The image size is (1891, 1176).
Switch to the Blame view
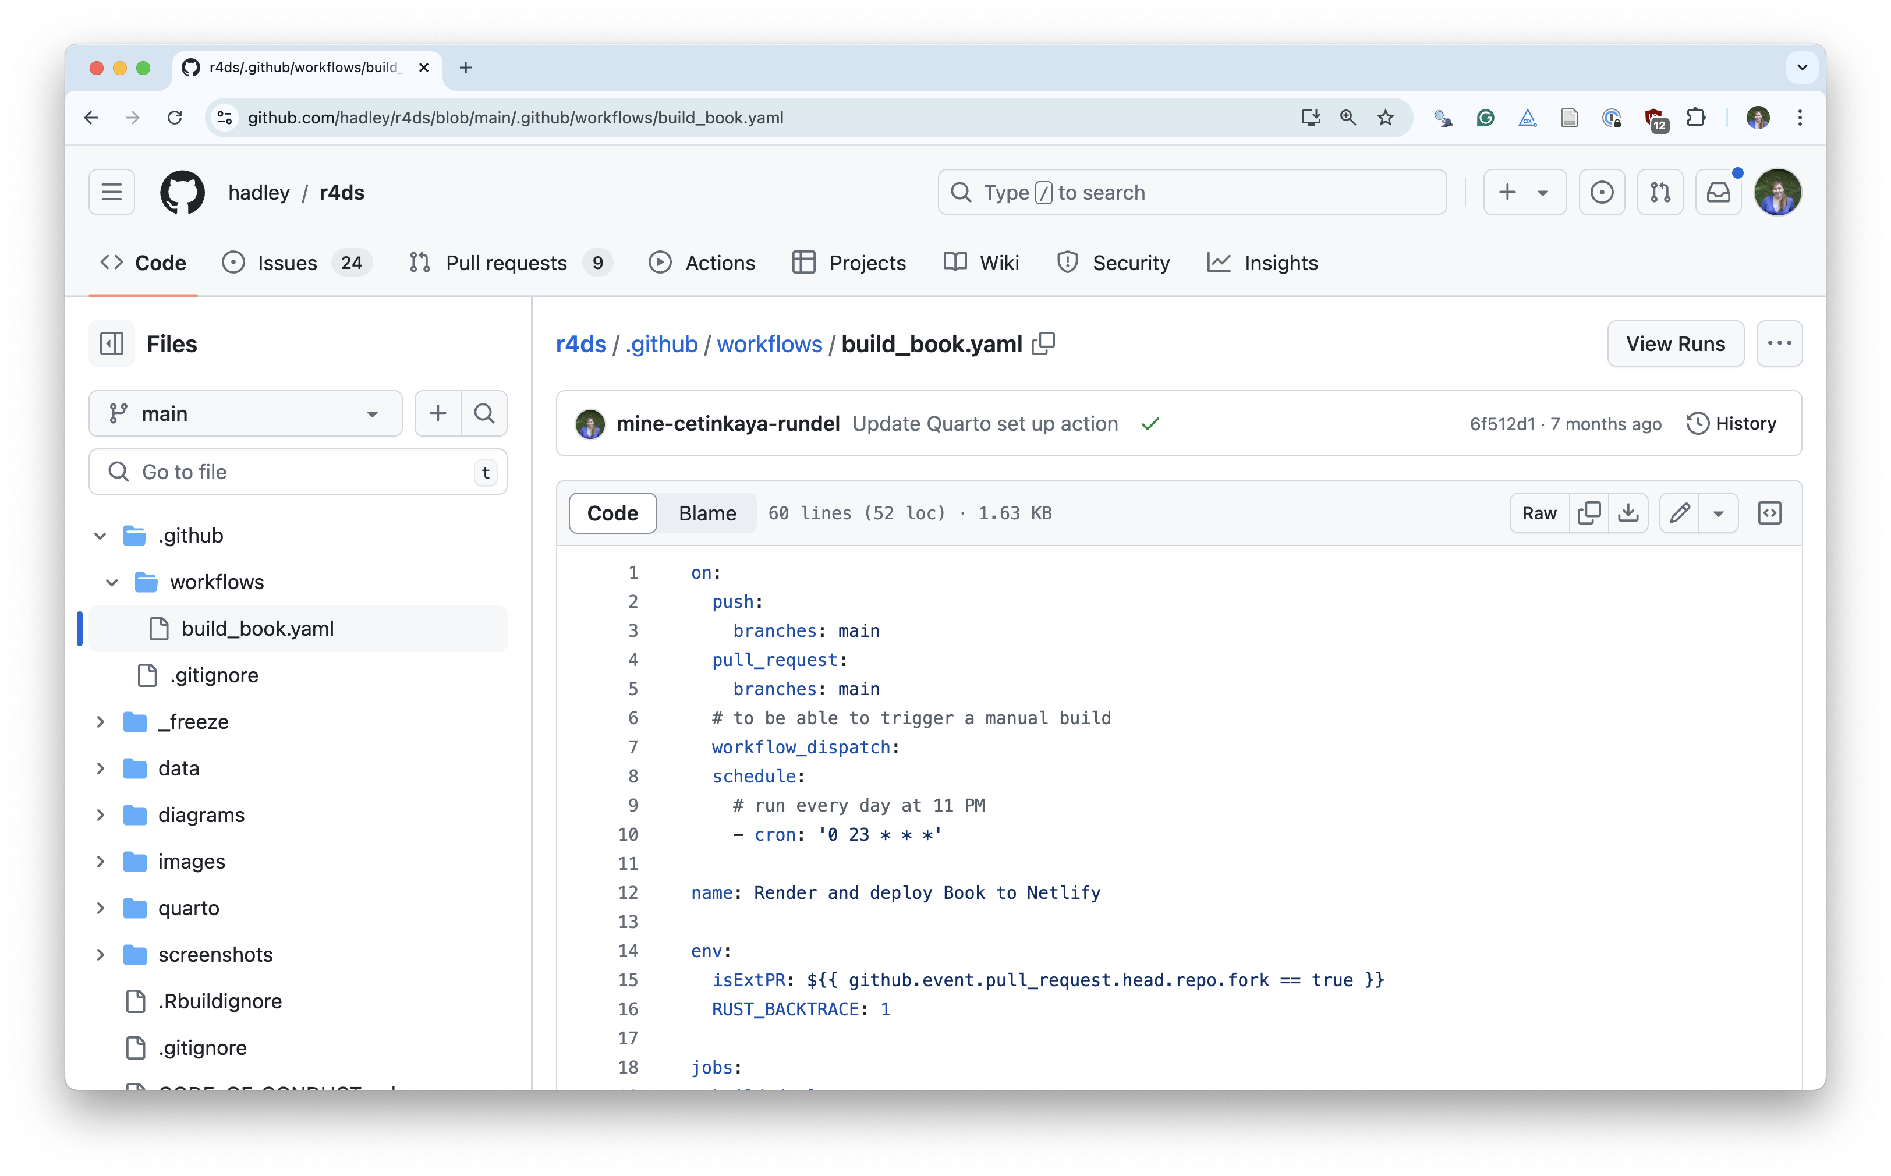(707, 512)
